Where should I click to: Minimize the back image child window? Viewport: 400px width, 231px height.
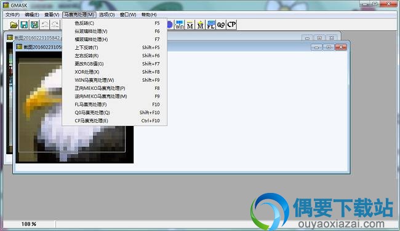pos(308,38)
